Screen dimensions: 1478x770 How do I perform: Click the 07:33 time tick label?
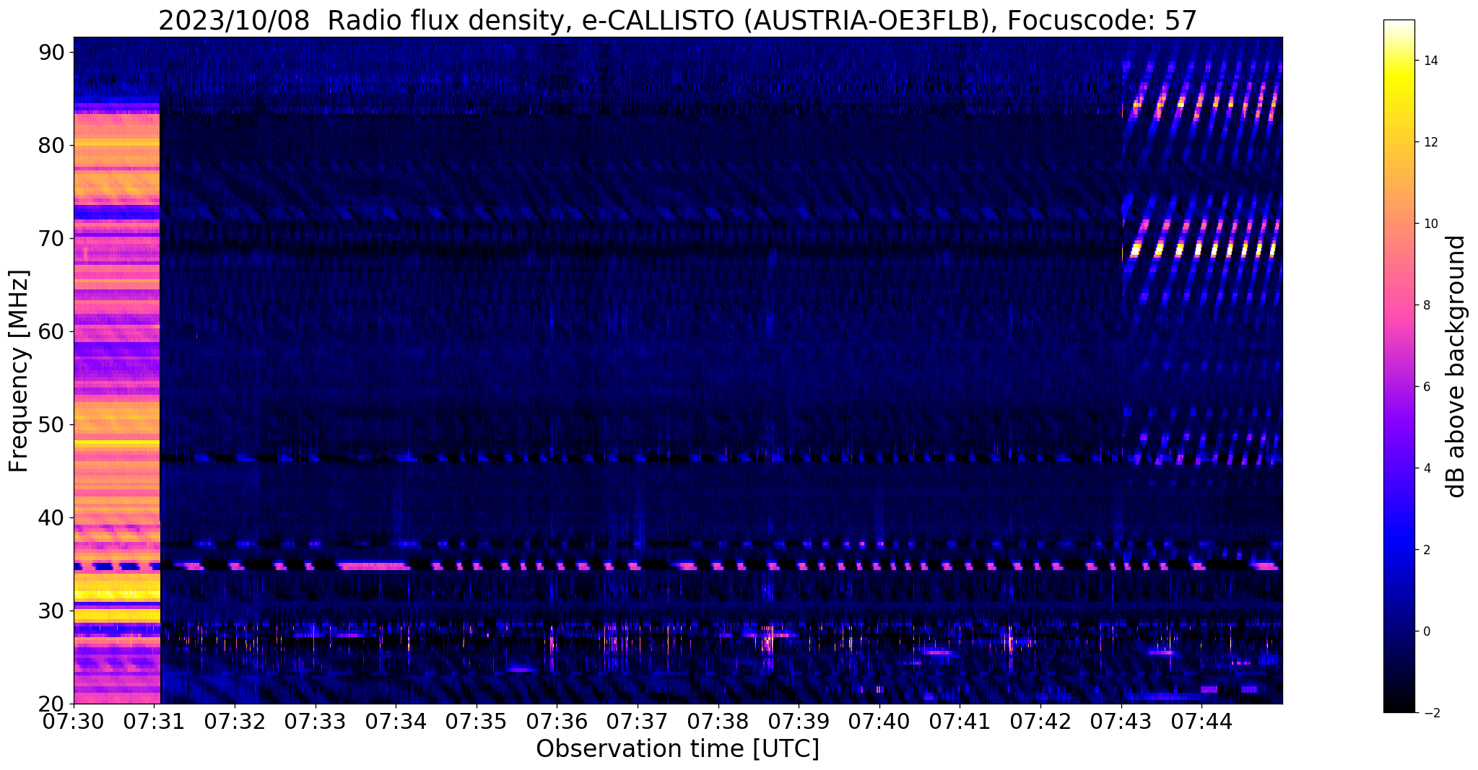pos(316,721)
